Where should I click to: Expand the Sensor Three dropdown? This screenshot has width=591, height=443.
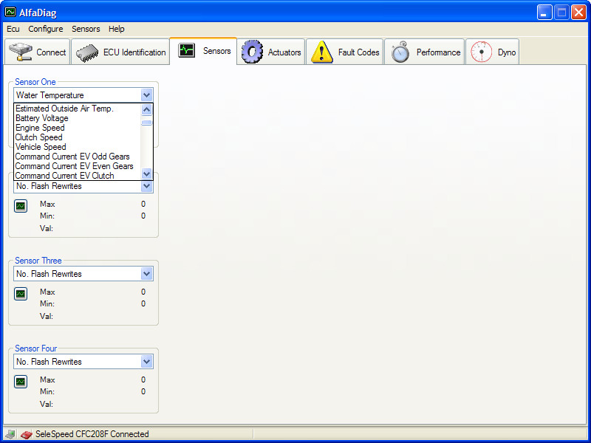pos(146,274)
